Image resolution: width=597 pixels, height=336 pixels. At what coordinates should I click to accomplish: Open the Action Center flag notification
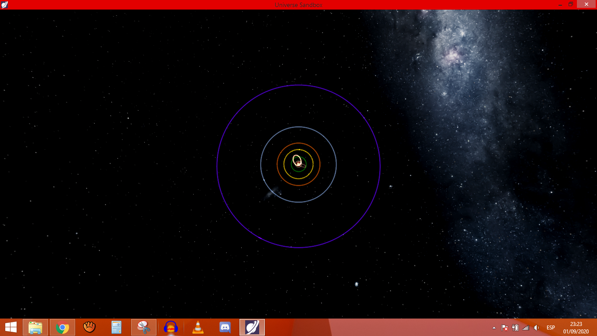point(504,328)
